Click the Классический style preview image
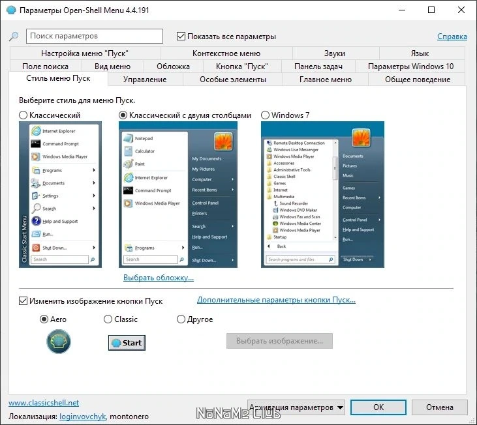 (60, 195)
